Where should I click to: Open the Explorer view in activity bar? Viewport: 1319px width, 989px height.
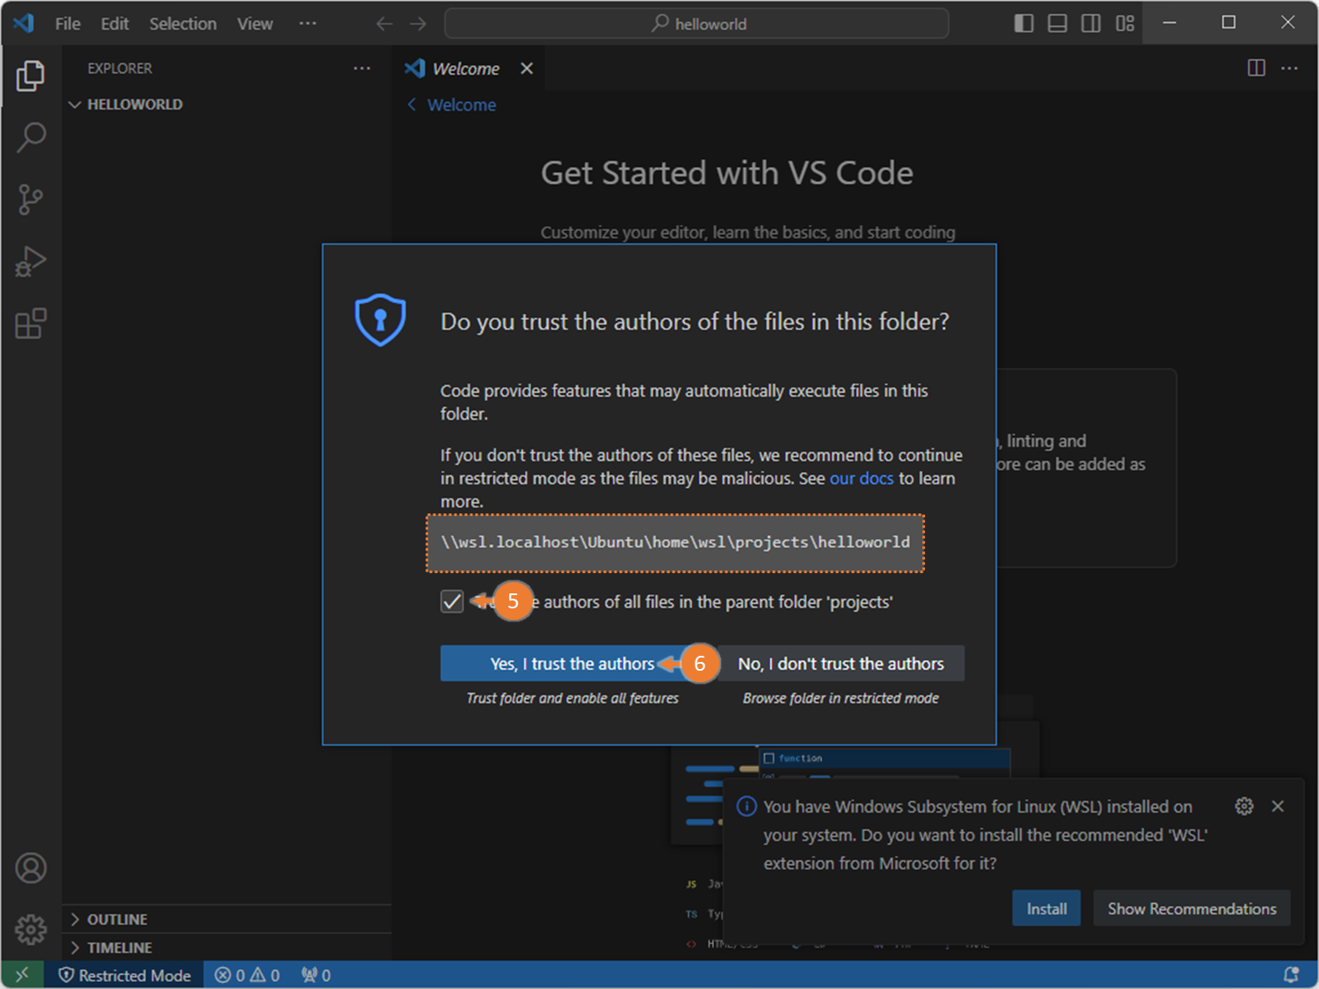tap(31, 76)
